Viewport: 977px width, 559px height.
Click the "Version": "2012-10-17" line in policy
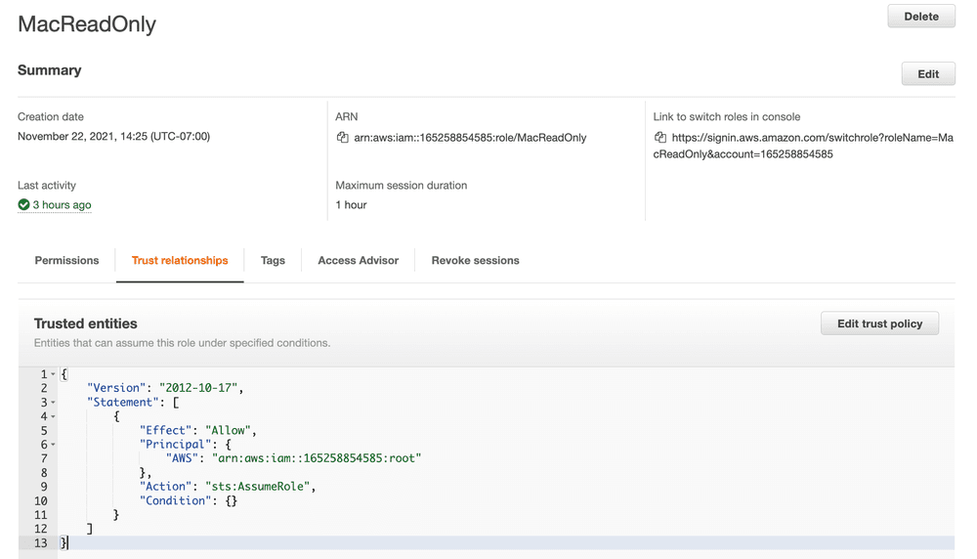[164, 388]
